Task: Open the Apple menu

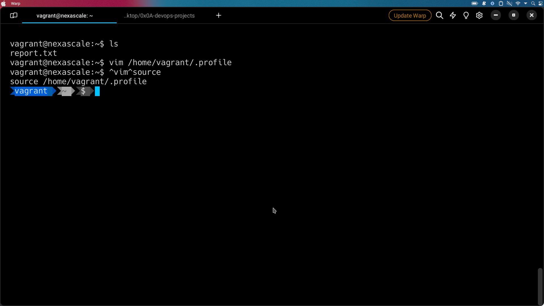Action: (x=3, y=3)
